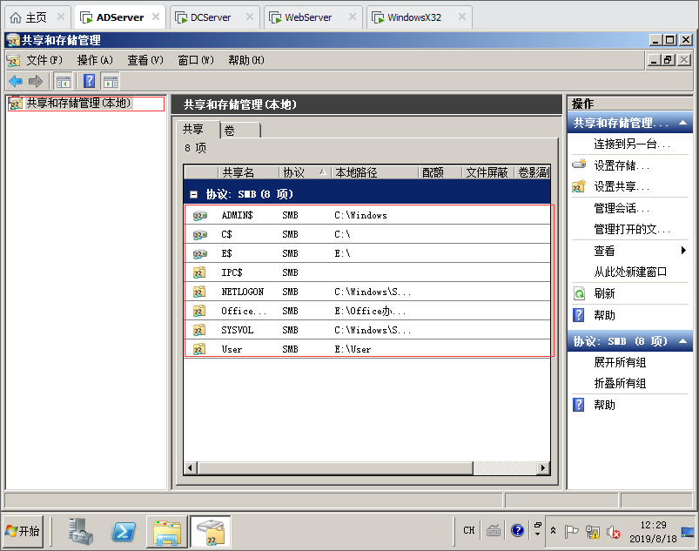The width and height of the screenshot is (699, 551).
Task: Click the Forward arrow toolbar icon
Action: coord(35,81)
